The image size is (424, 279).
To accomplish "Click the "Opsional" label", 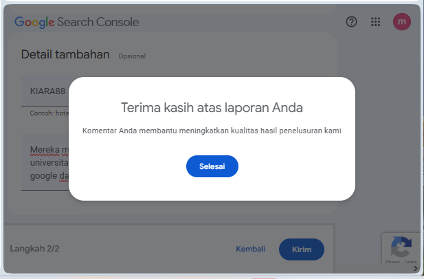I will click(132, 56).
